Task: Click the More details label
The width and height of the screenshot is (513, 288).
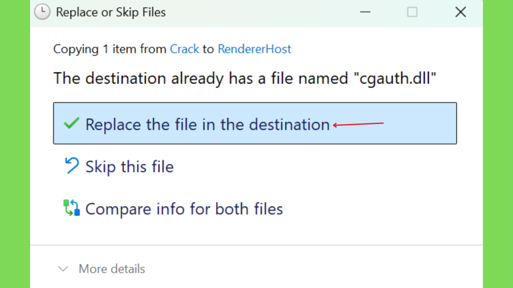Action: (x=112, y=269)
